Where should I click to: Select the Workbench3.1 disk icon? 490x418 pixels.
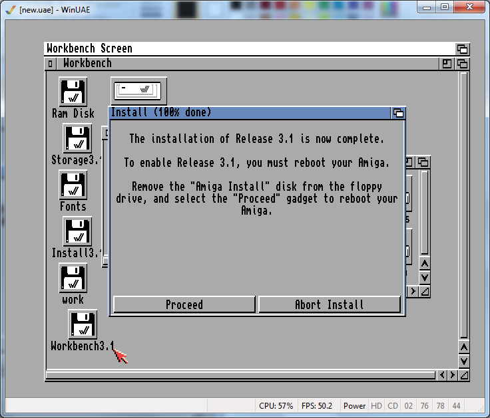83,324
